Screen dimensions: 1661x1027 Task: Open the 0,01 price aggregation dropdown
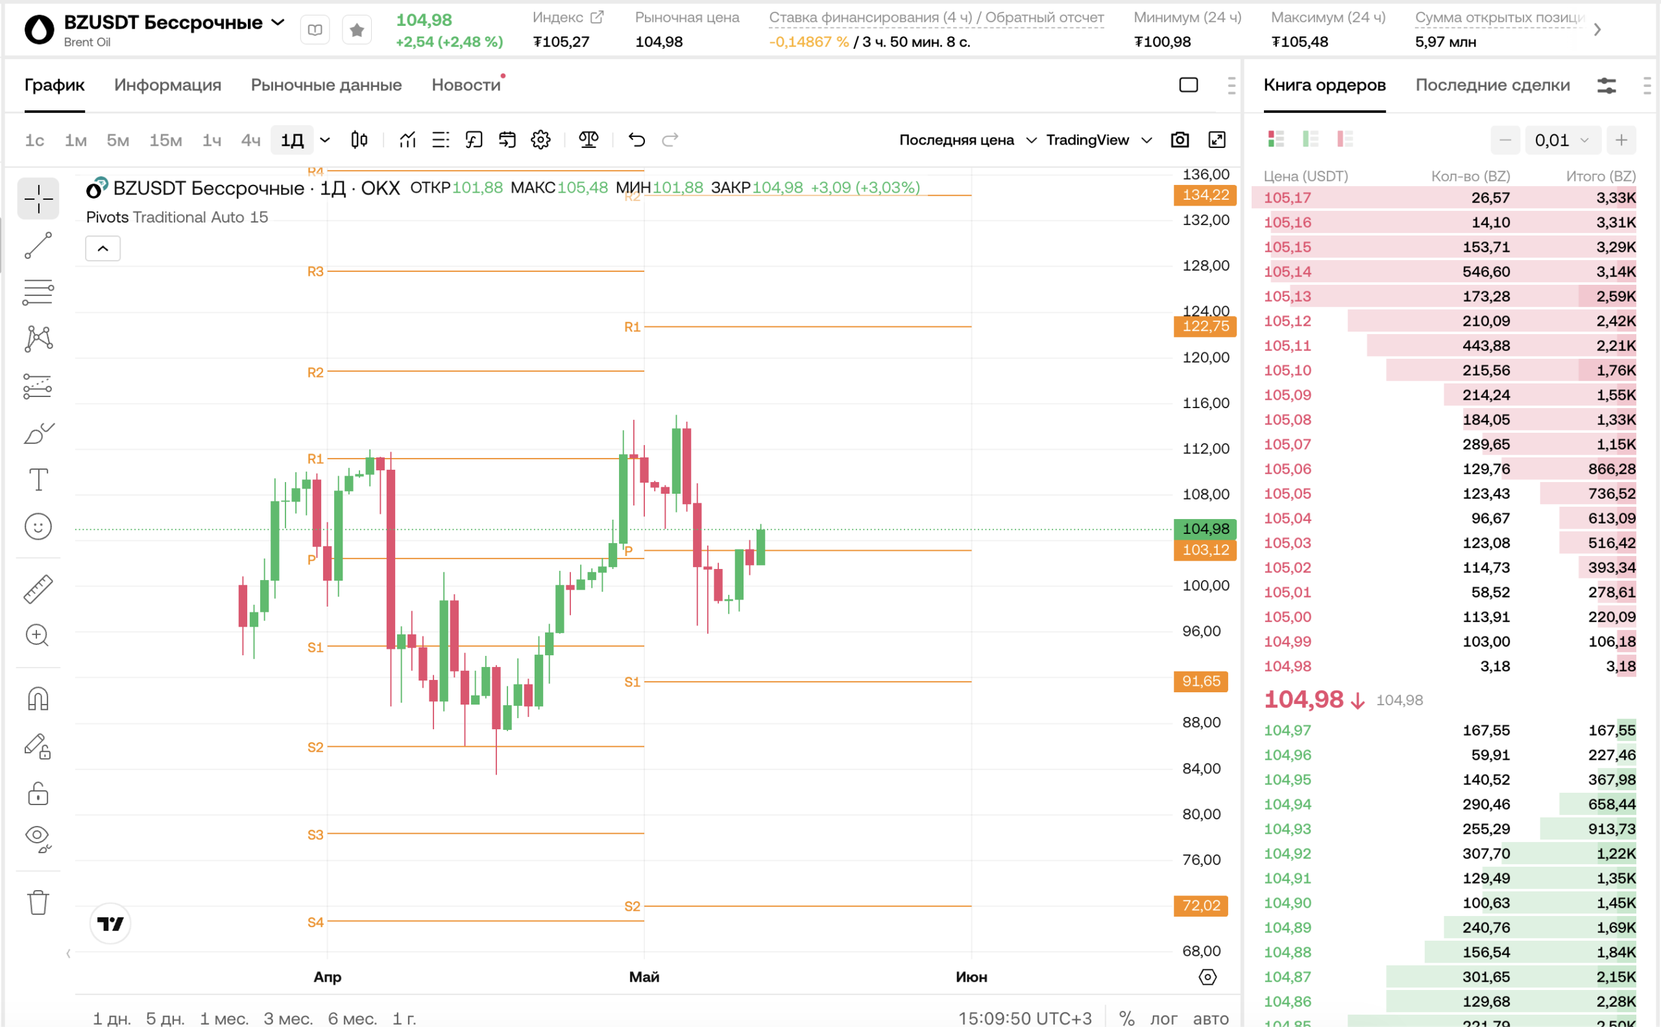(x=1562, y=141)
